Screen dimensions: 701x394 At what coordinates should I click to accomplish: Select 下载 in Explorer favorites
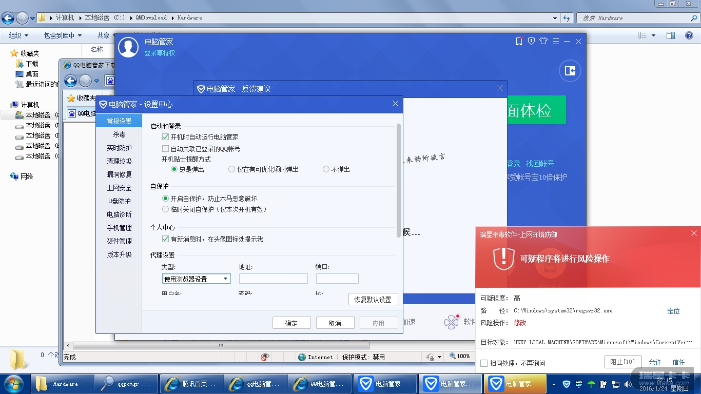click(x=32, y=64)
